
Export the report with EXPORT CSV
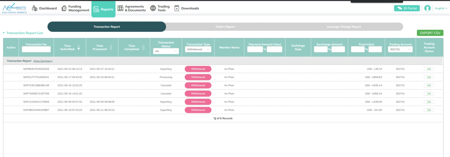(x=430, y=33)
